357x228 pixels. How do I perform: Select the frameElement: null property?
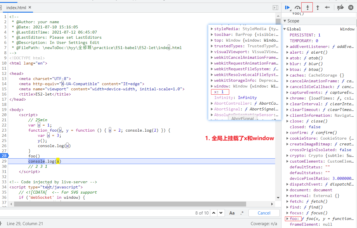pyautogui.click(x=311, y=224)
